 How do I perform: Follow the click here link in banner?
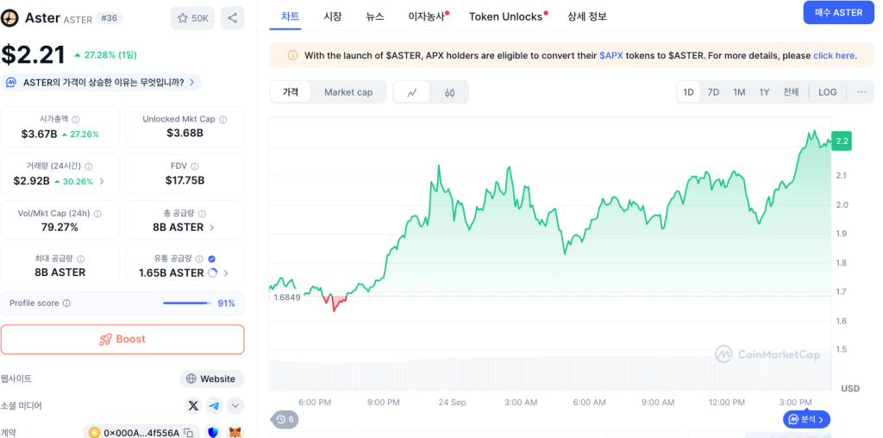coord(834,56)
